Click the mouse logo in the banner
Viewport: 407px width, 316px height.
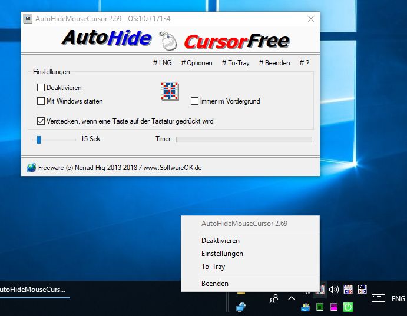(168, 41)
